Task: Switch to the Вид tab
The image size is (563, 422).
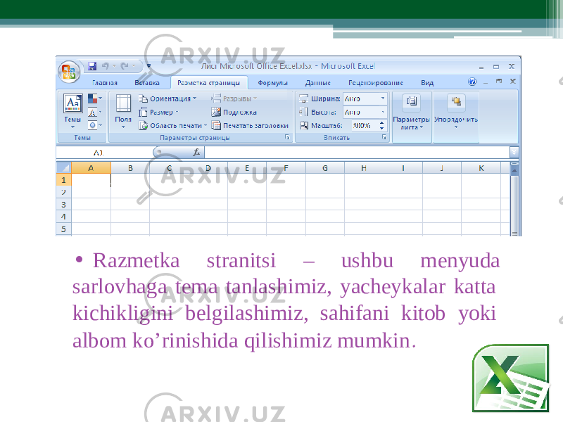Action: 427,83
